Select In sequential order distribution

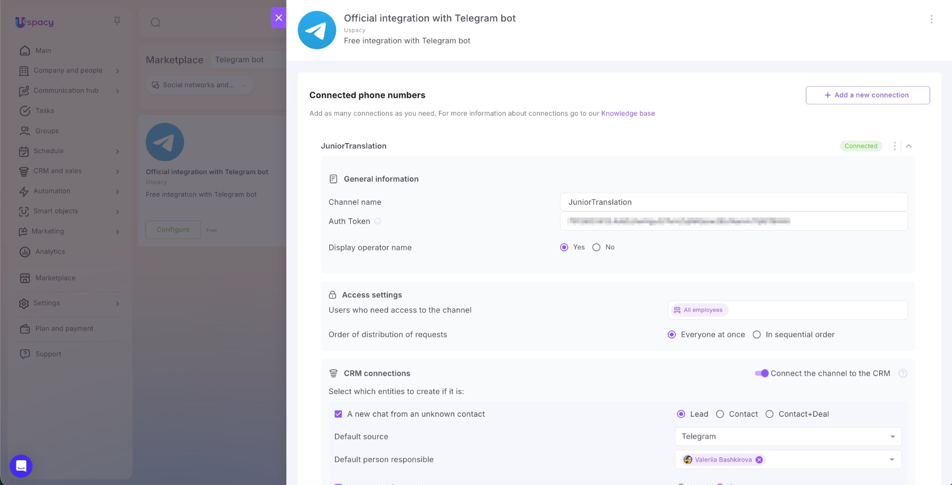pos(757,335)
